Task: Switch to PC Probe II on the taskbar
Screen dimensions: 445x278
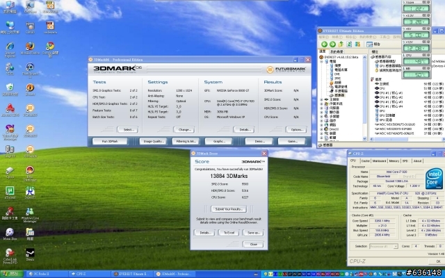Action: [47, 274]
